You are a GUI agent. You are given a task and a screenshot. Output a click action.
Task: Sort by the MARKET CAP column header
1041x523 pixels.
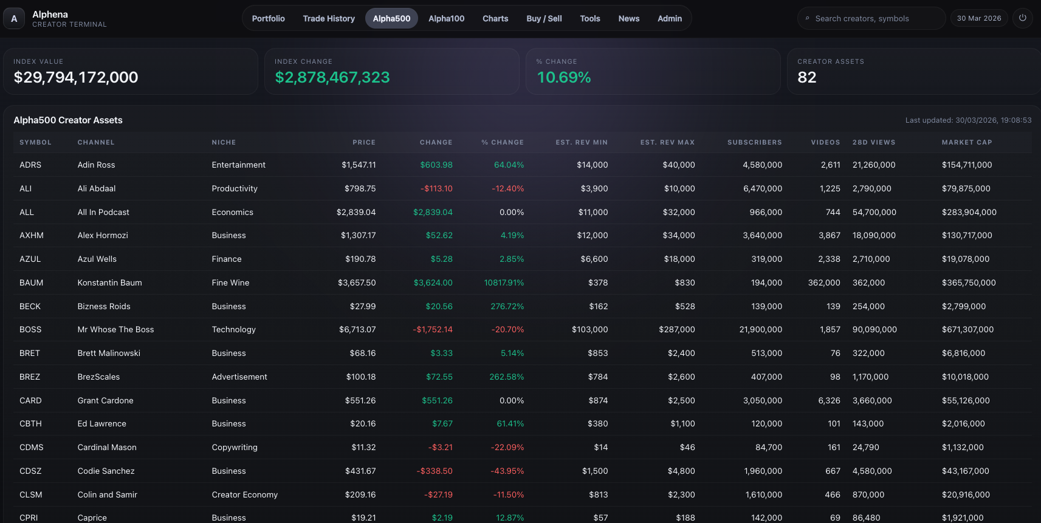click(967, 142)
